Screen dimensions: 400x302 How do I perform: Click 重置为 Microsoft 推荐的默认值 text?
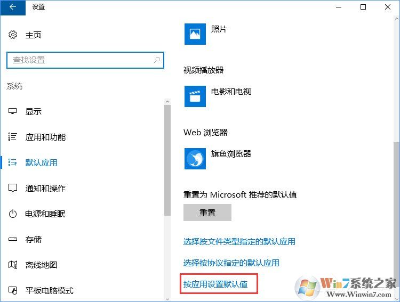tap(240, 195)
